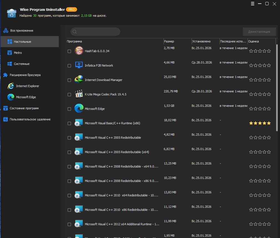
Task: Click the Wise Program Uninstaller logo icon
Action: [x=11, y=13]
